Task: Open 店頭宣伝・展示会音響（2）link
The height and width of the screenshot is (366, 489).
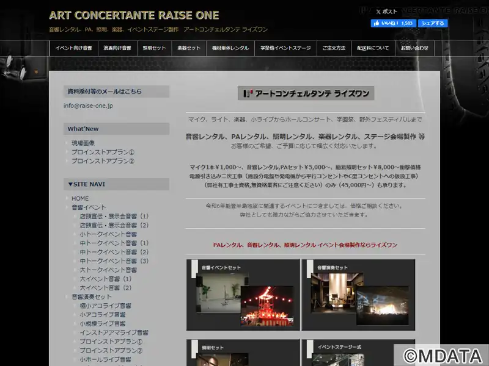Action: tap(114, 225)
